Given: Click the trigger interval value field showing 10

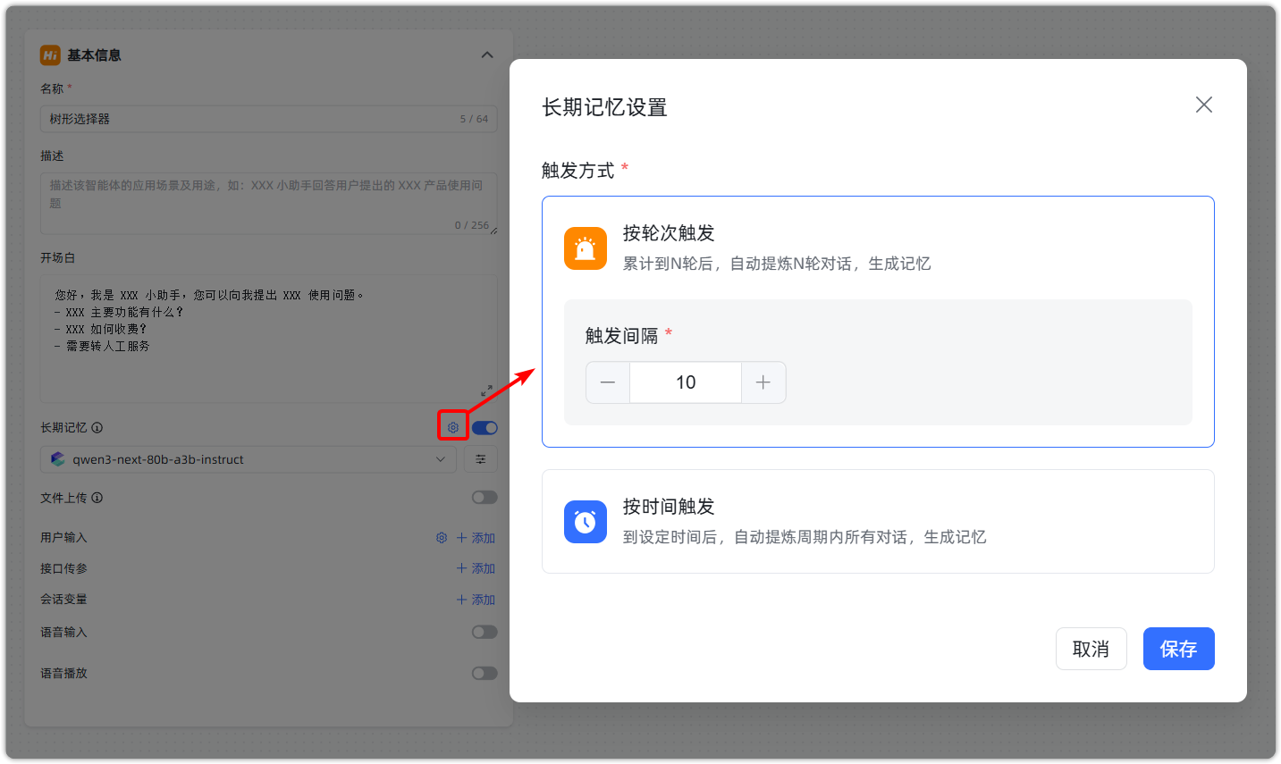Looking at the screenshot, I should pyautogui.click(x=686, y=382).
